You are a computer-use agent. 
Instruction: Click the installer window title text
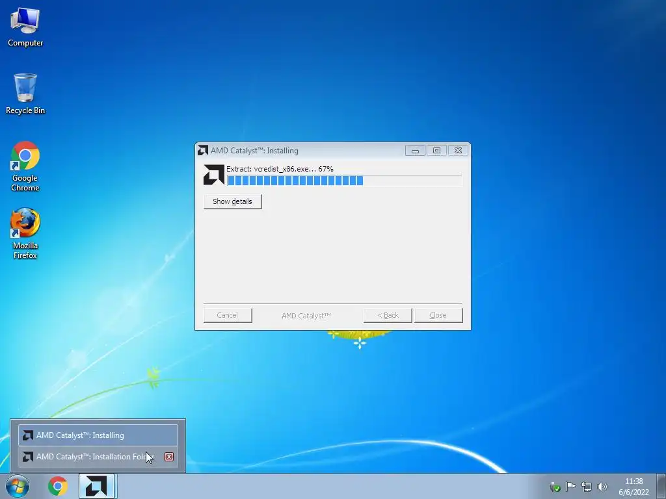(254, 151)
